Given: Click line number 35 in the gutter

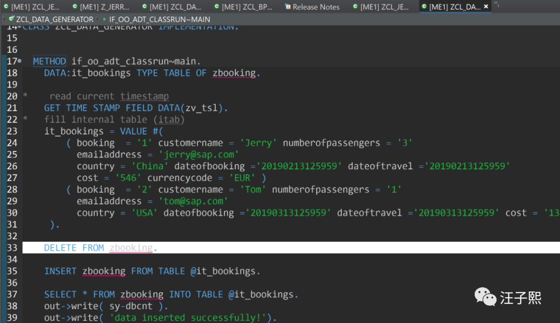Looking at the screenshot, I should (12, 271).
